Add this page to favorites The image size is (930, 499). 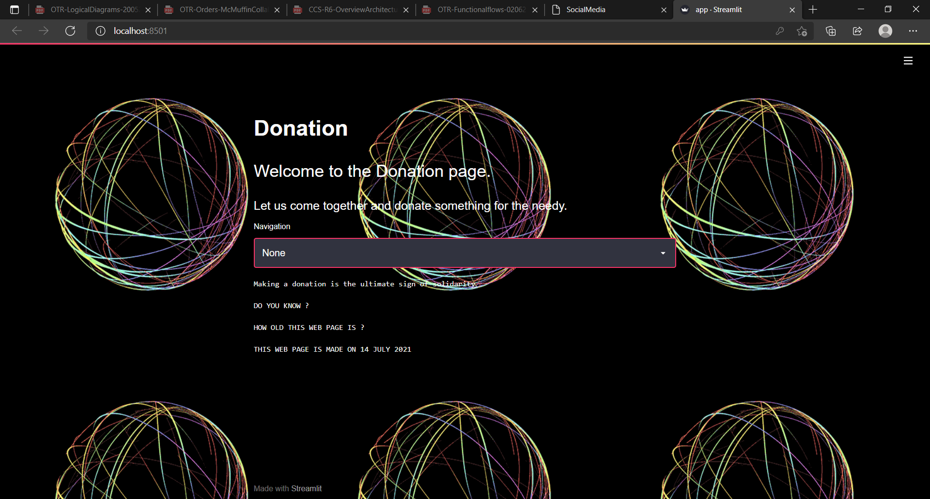click(x=802, y=31)
